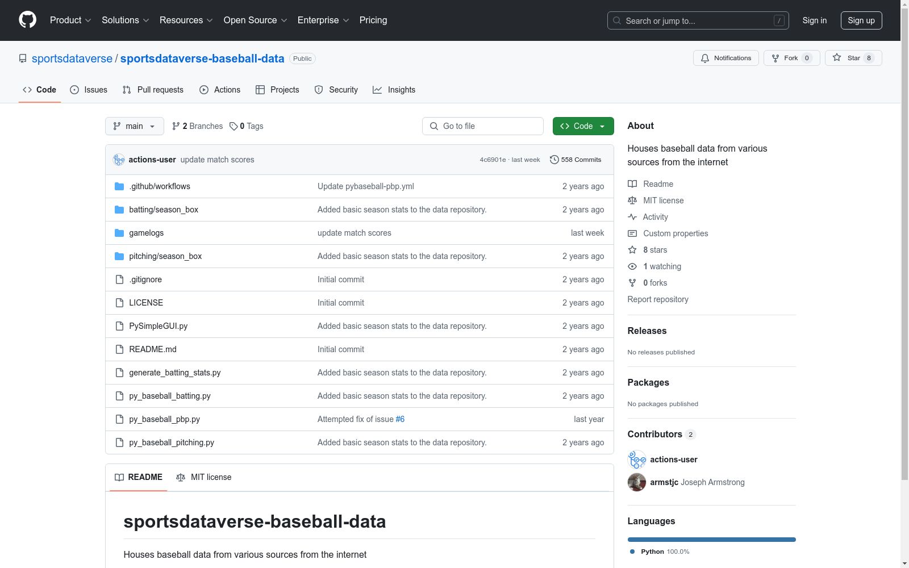Open the green Code dropdown button
Screen dimensions: 909x568
(583, 126)
